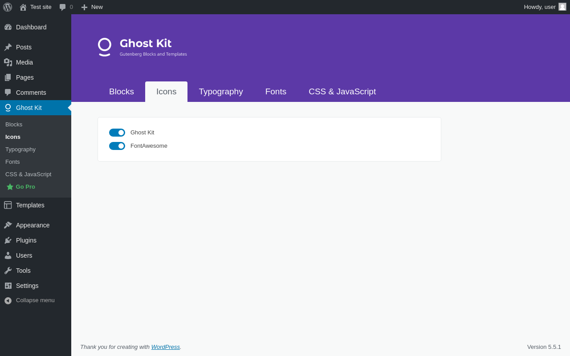
Task: Open Fonts submenu item in sidebar
Action: coord(12,162)
